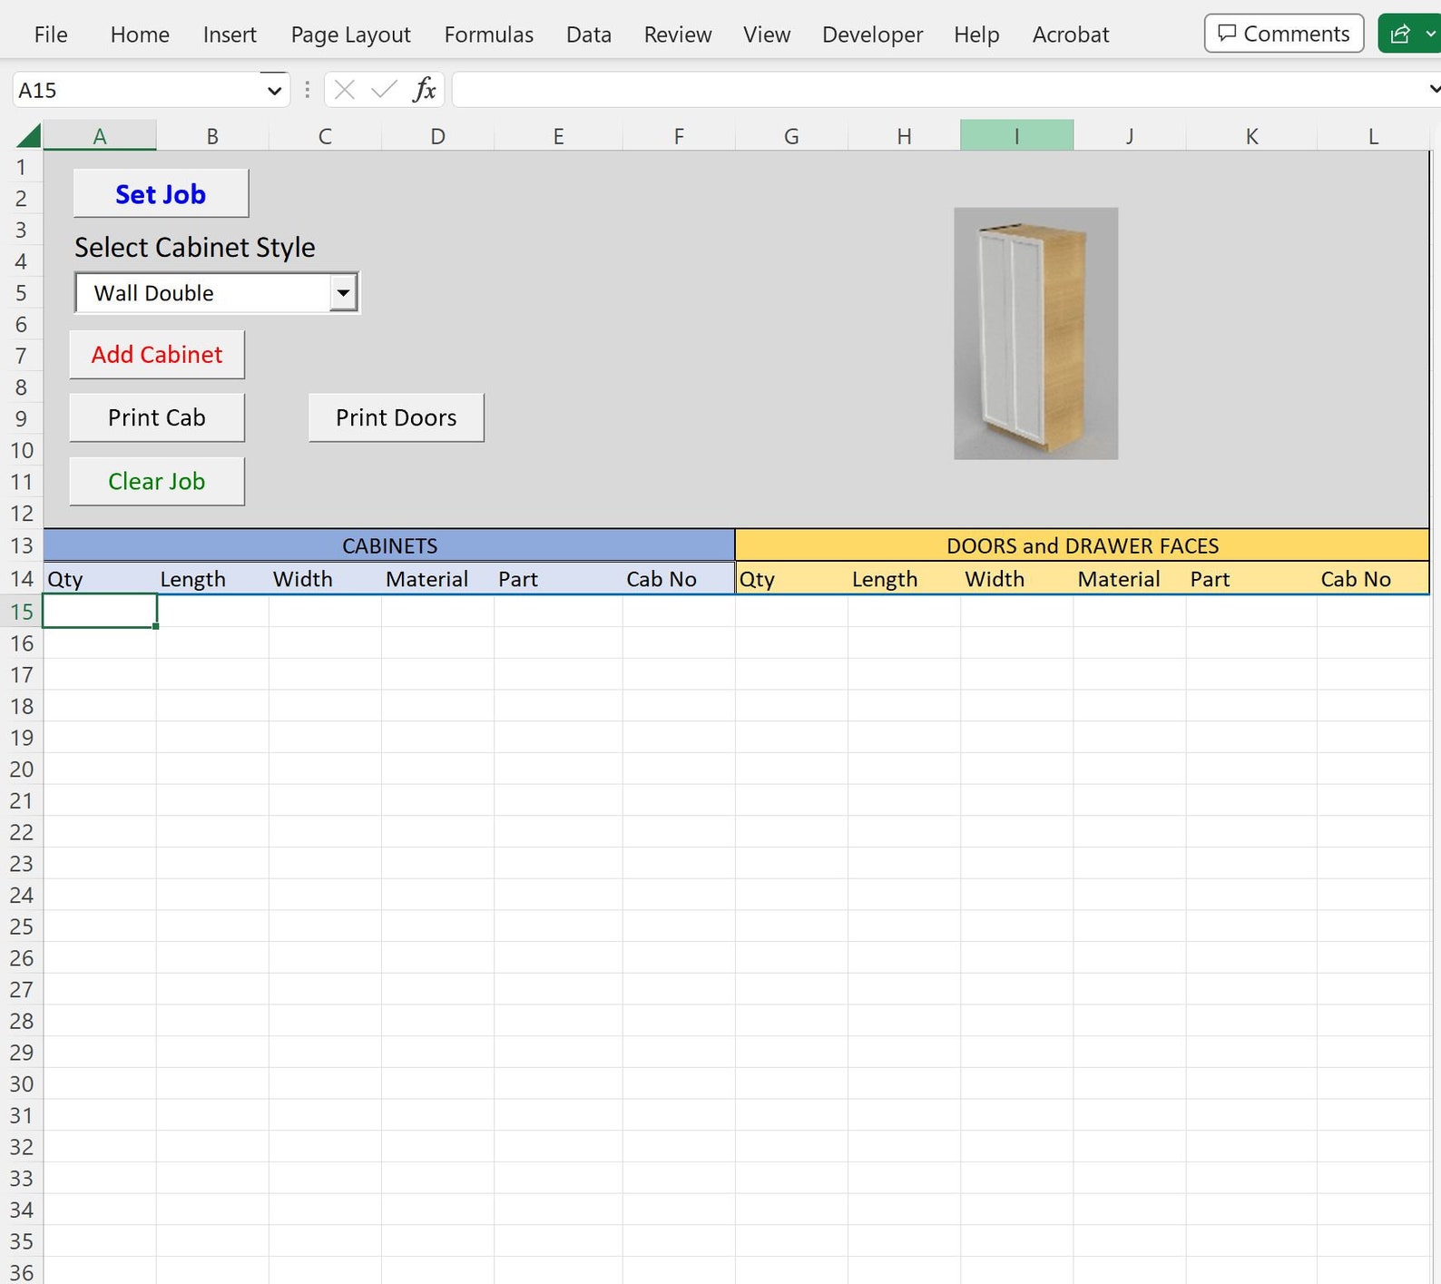1441x1284 pixels.
Task: Click the Set Job button
Action: [161, 193]
